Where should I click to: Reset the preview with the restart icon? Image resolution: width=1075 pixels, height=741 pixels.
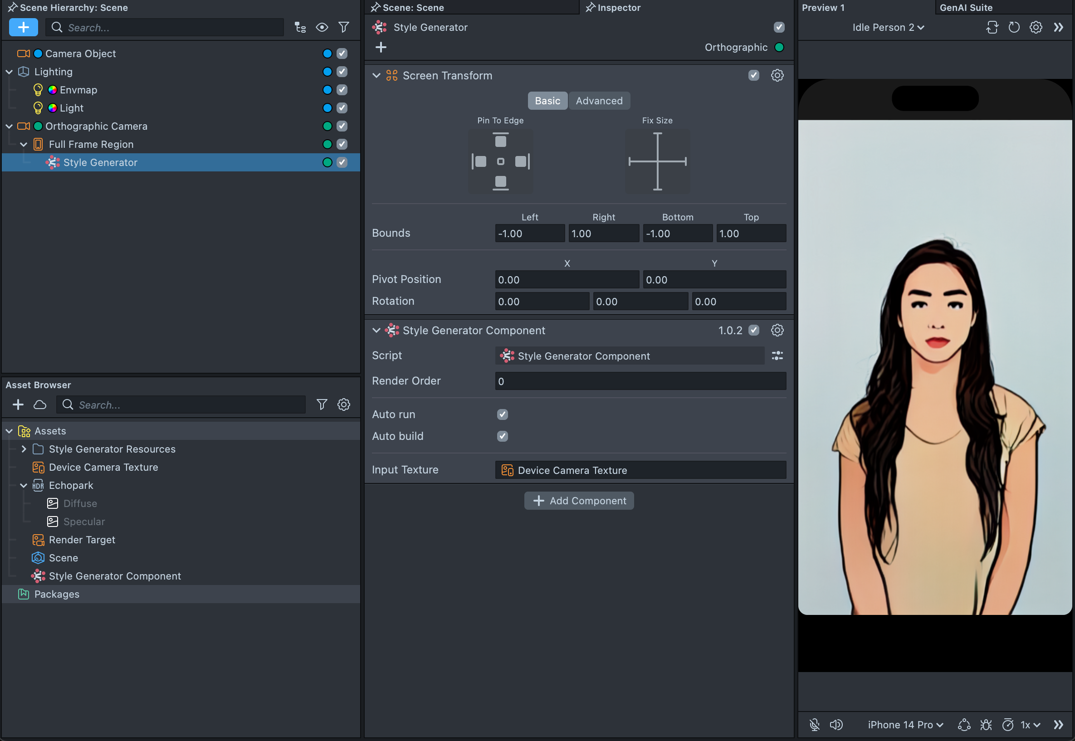pos(1014,27)
